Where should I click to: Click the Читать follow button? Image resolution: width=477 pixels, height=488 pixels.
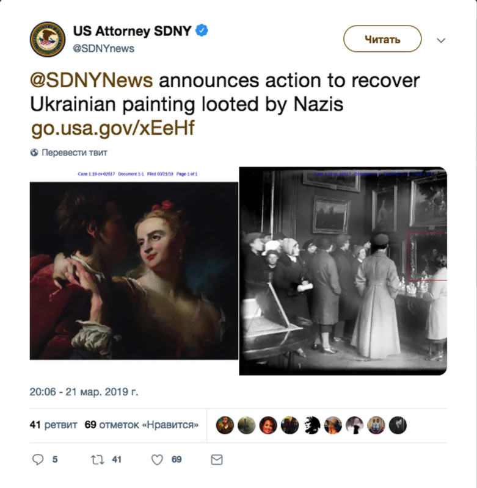(x=382, y=39)
